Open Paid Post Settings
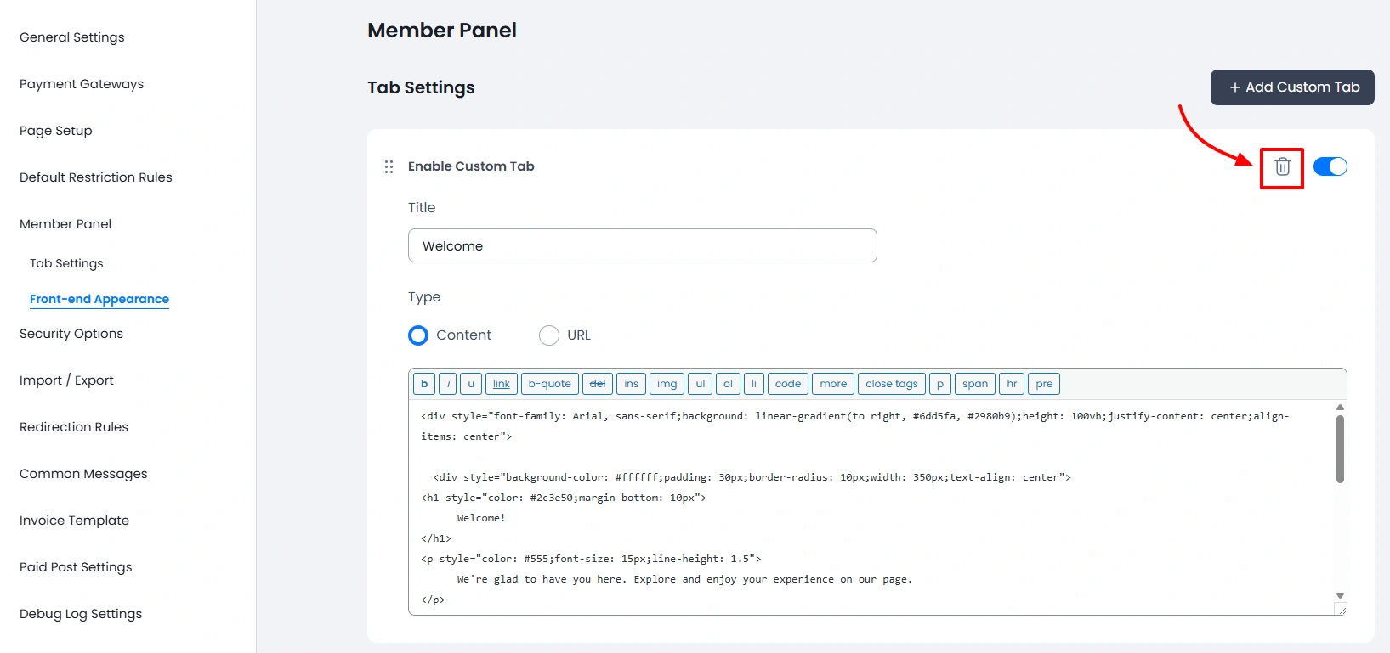Image resolution: width=1390 pixels, height=653 pixels. coord(76,567)
